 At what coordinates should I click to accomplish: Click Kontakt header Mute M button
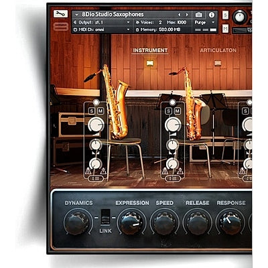(225, 29)
